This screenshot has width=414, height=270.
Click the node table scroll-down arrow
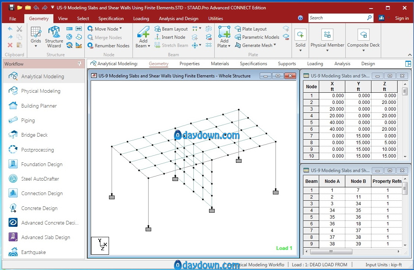[x=405, y=156]
